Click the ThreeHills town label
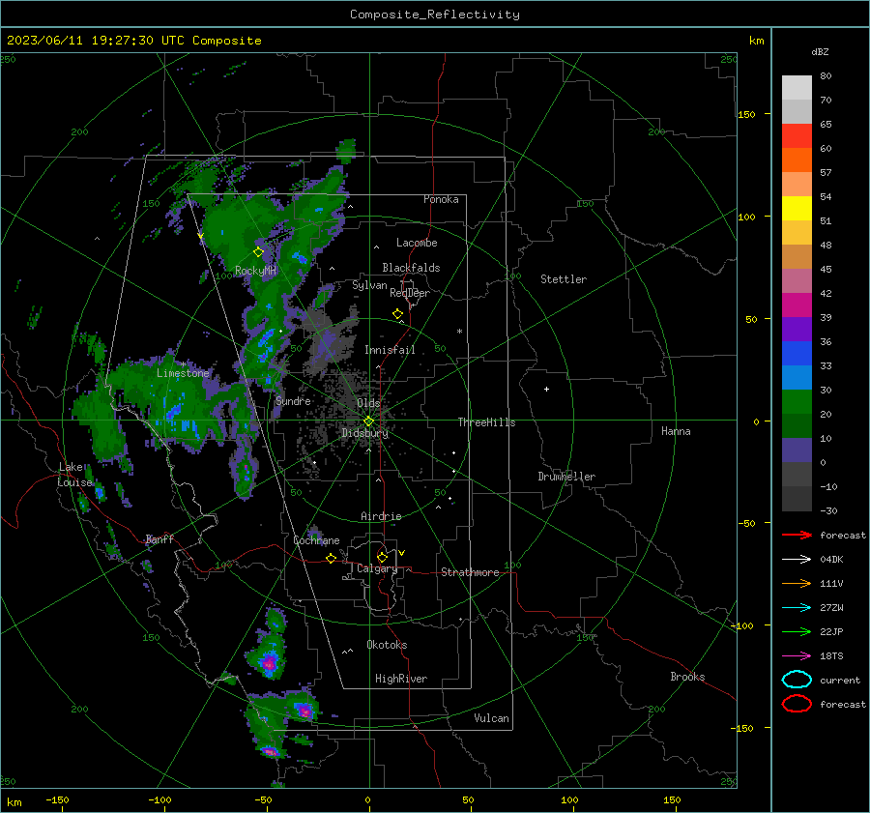870x813 pixels. [486, 422]
